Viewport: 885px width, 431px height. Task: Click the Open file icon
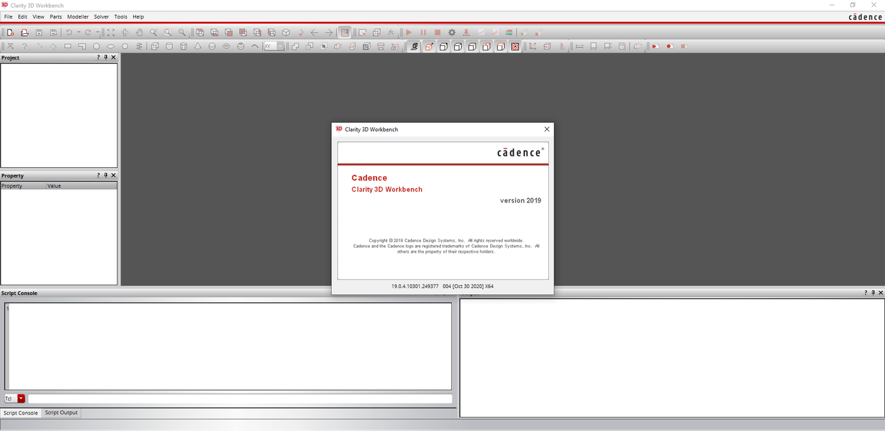click(x=24, y=32)
